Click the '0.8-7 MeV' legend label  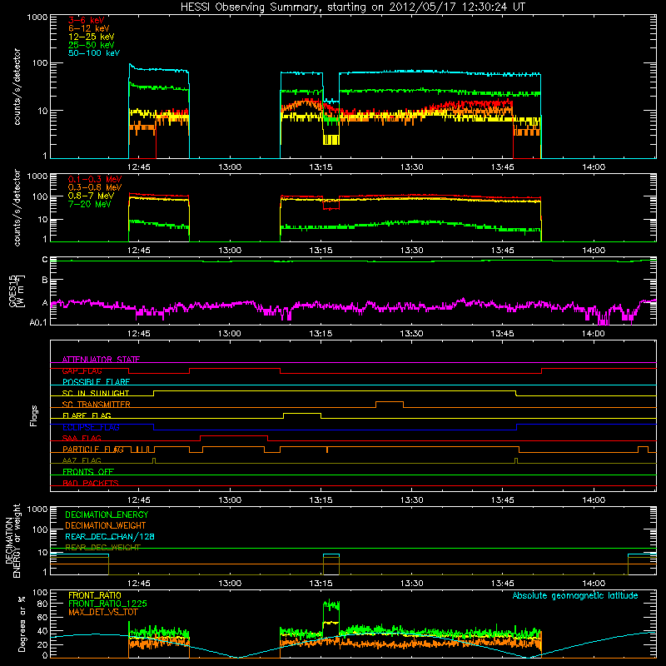(x=91, y=196)
